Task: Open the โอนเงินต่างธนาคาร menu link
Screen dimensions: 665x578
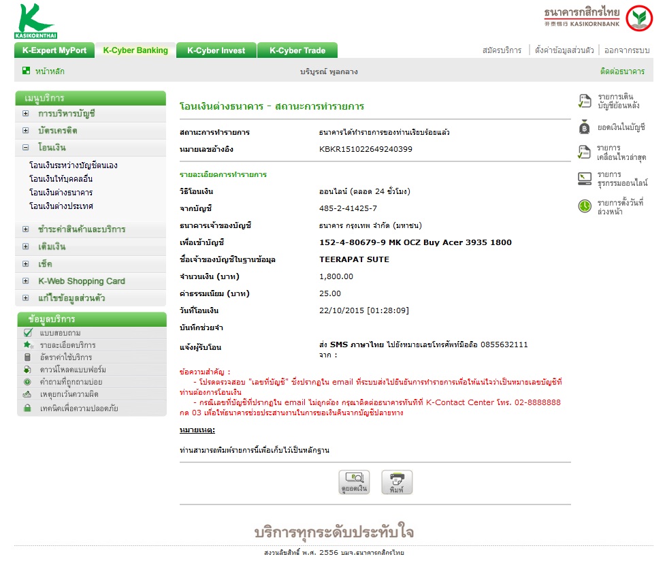Action: point(61,193)
